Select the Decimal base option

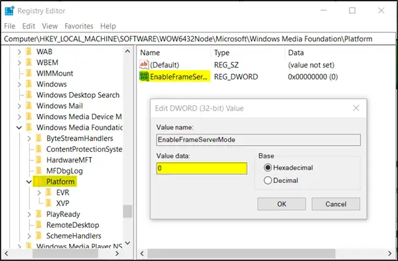[267, 180]
